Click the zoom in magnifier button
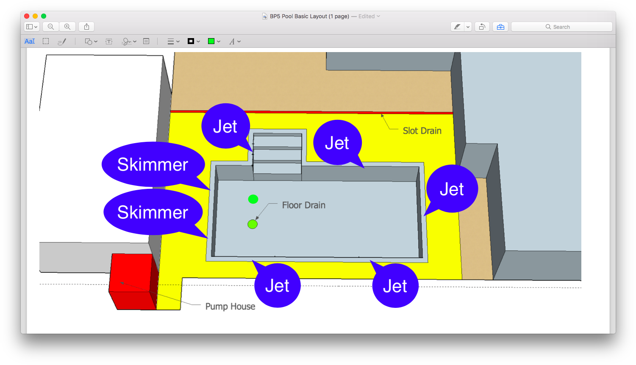 point(67,27)
